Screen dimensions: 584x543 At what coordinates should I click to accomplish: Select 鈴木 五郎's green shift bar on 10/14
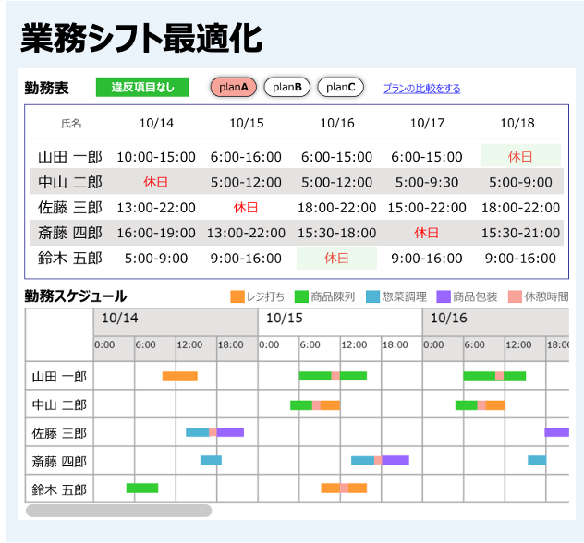142,488
